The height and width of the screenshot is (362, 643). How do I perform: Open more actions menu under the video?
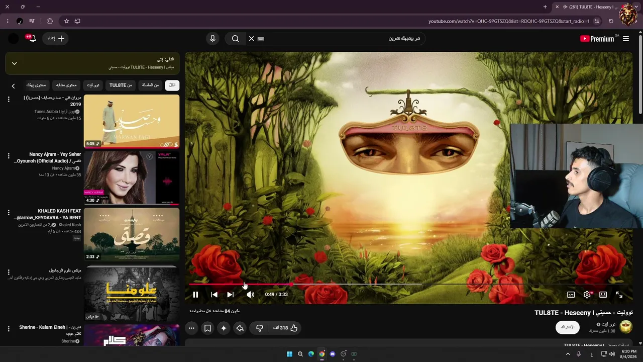pyautogui.click(x=191, y=328)
